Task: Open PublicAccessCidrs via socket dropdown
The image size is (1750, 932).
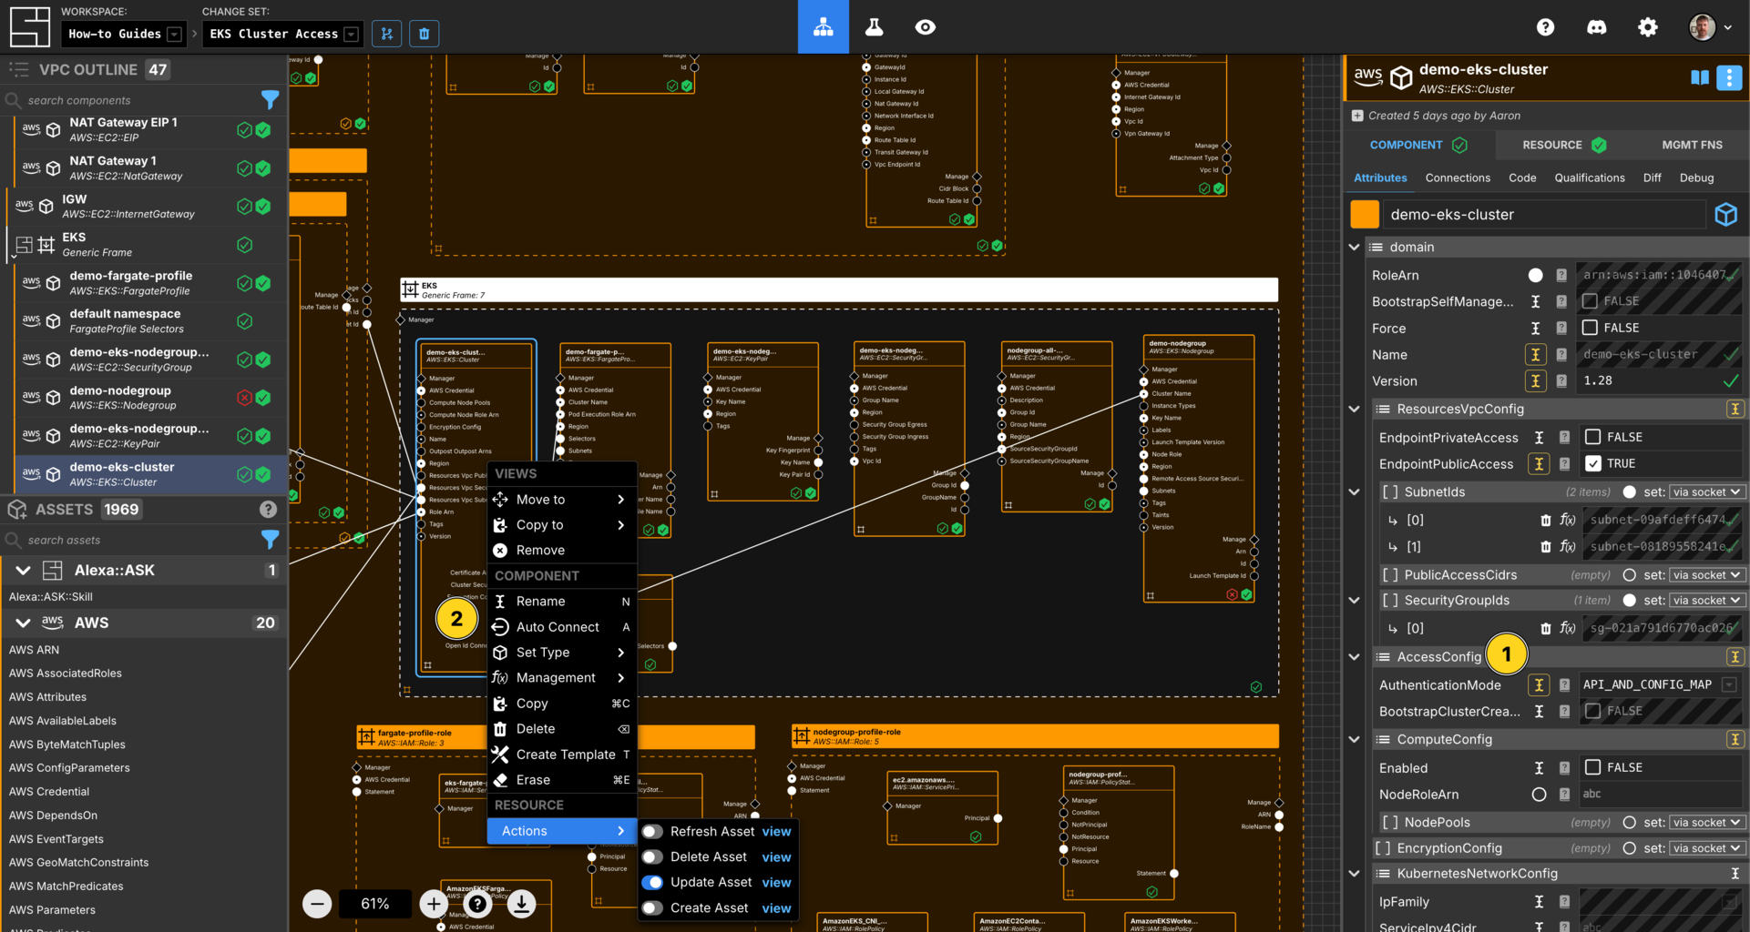Action: pyautogui.click(x=1706, y=575)
